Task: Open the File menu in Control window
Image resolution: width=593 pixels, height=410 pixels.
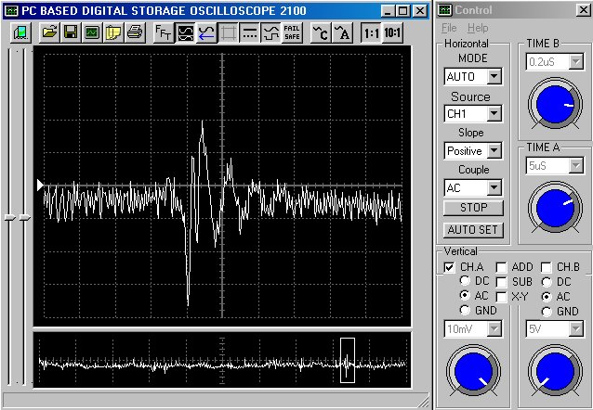Action: point(450,29)
